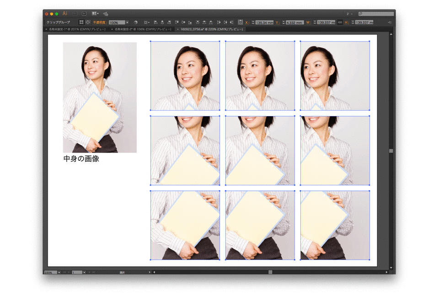Click the search help field

[376, 14]
